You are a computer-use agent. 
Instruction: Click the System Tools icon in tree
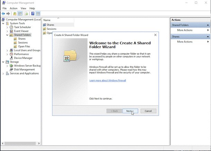(x=7, y=24)
